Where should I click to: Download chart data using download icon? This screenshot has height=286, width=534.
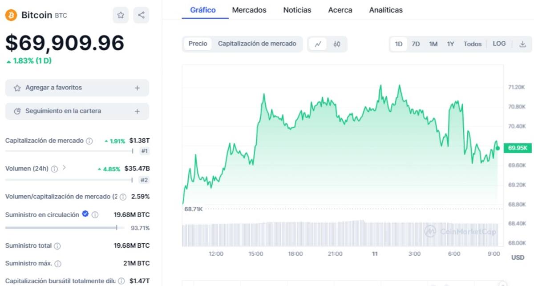pos(522,44)
